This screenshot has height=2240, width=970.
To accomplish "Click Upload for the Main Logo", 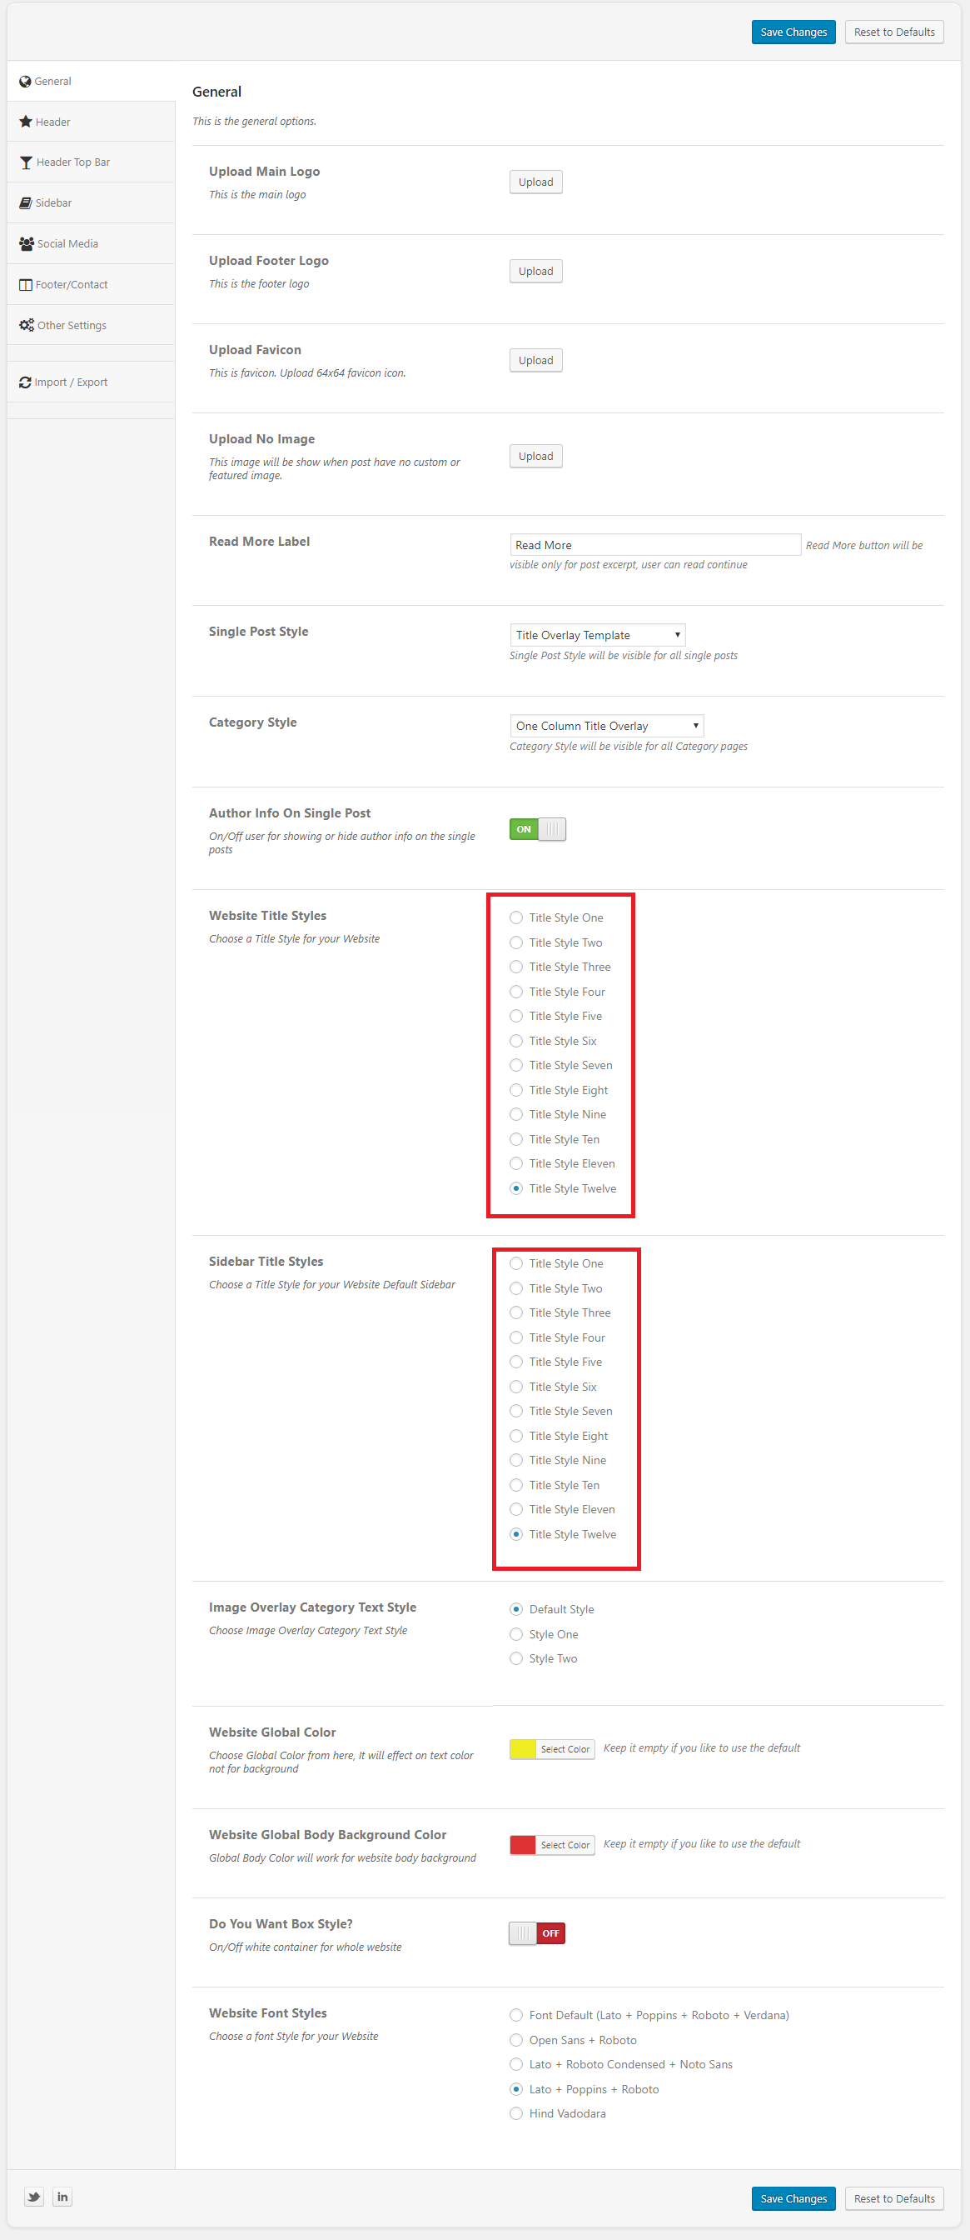I will click(x=535, y=182).
